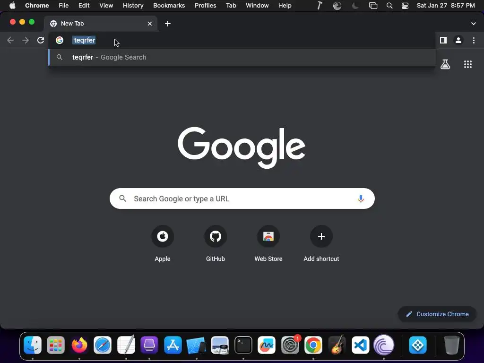Image resolution: width=484 pixels, height=363 pixels.
Task: Open a new tab with plus button
Action: click(x=168, y=24)
